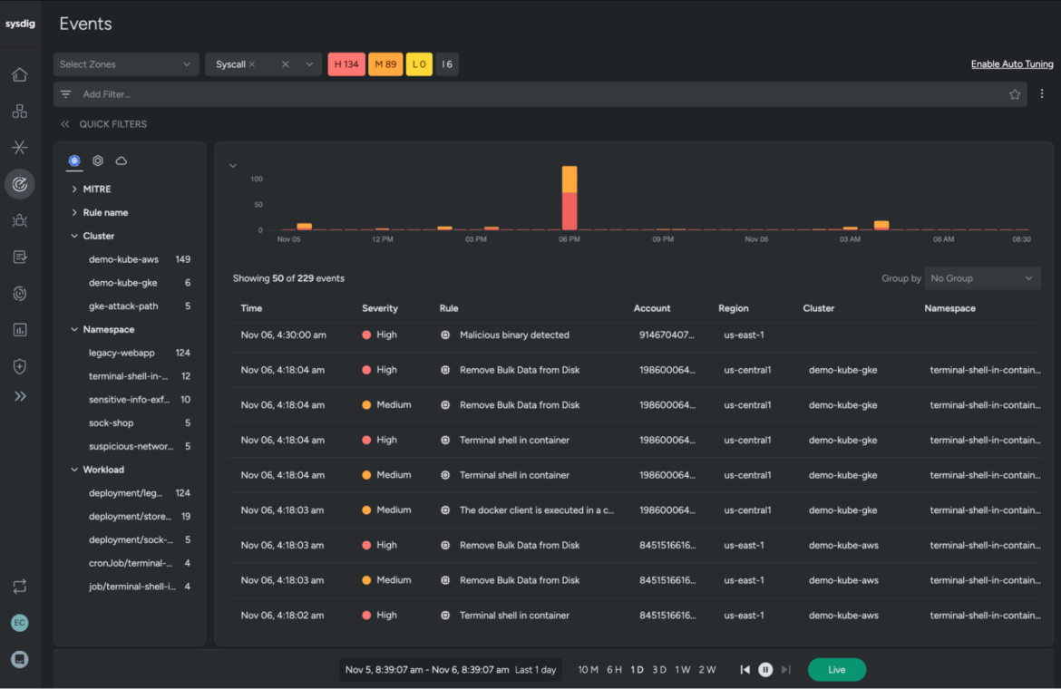This screenshot has height=689, width=1061.
Task: Click the tall 06 PM histogram bar
Action: 569,199
